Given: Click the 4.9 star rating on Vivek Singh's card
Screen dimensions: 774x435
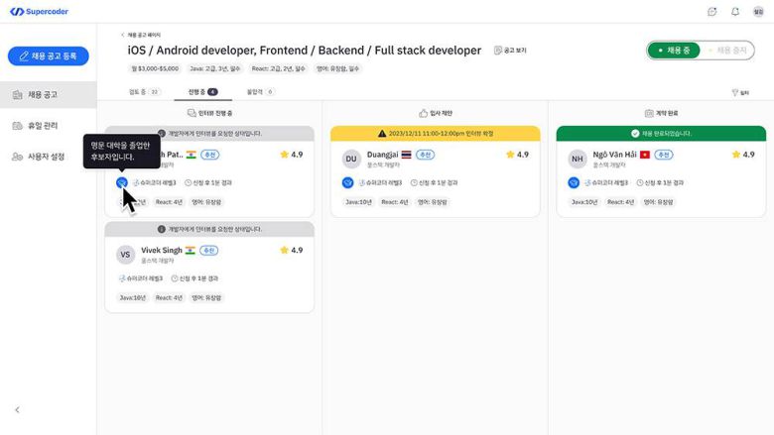Looking at the screenshot, I should [292, 251].
